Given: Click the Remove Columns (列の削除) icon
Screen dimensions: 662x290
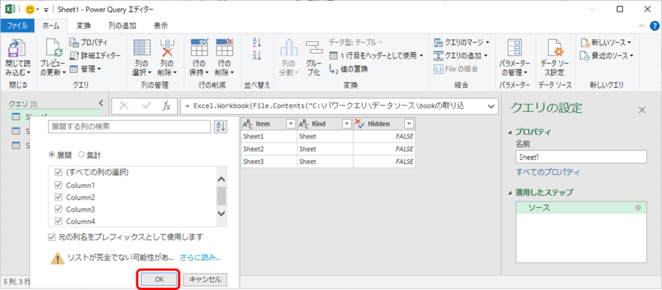Looking at the screenshot, I should pyautogui.click(x=167, y=48).
